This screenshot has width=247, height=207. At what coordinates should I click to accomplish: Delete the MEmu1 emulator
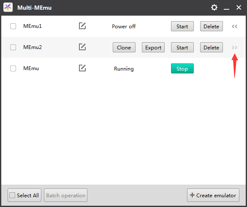212,26
